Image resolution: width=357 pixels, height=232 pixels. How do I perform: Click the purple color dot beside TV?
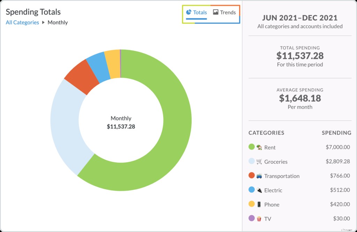[x=251, y=218]
